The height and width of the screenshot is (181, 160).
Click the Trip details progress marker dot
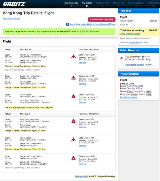(87, 6)
